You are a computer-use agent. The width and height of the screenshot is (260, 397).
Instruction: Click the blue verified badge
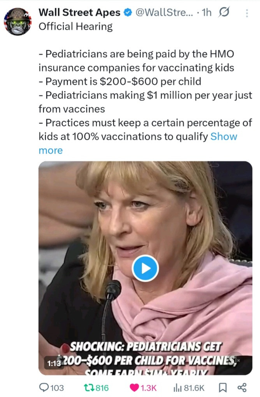(x=128, y=13)
